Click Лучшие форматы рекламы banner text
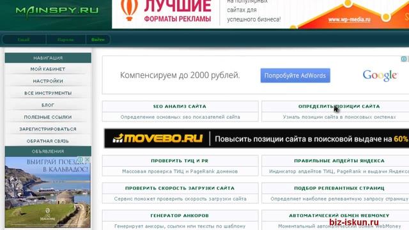409x230 pixels. click(178, 11)
